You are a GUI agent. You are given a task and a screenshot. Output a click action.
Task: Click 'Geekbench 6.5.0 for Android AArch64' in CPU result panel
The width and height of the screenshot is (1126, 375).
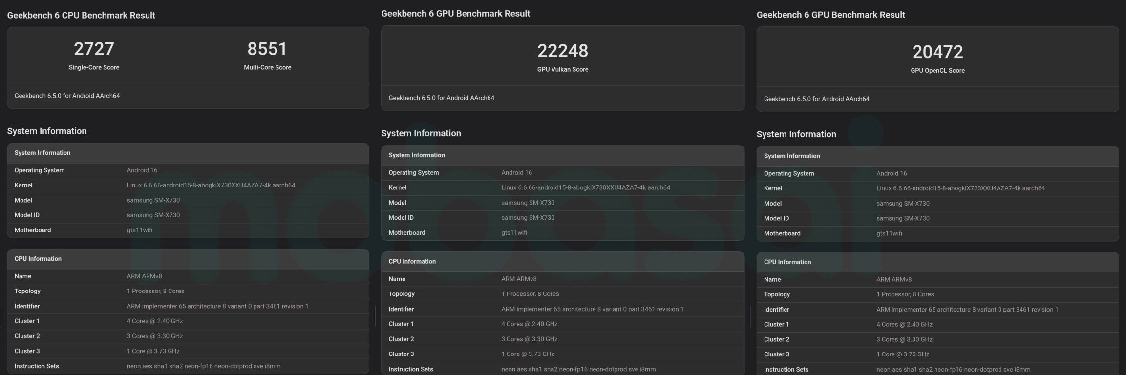[67, 96]
